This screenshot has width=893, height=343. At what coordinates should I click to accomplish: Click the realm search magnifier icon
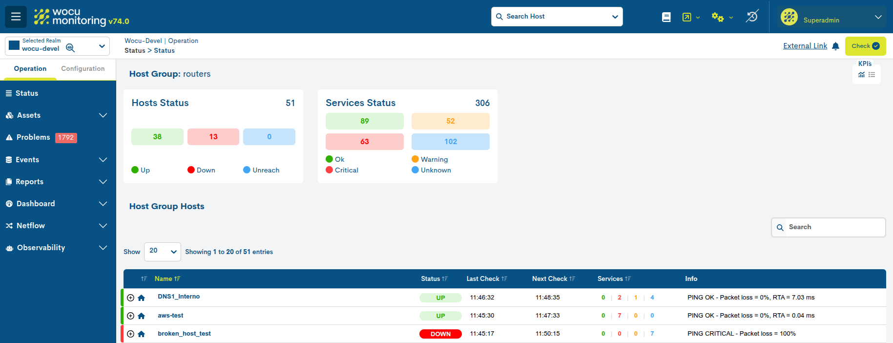click(x=70, y=48)
